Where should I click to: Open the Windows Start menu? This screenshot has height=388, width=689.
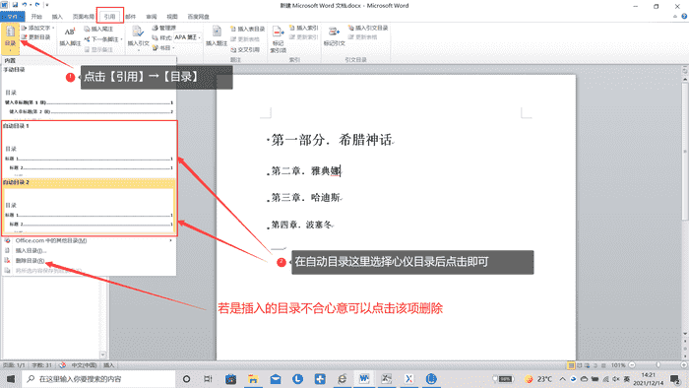(x=11, y=379)
